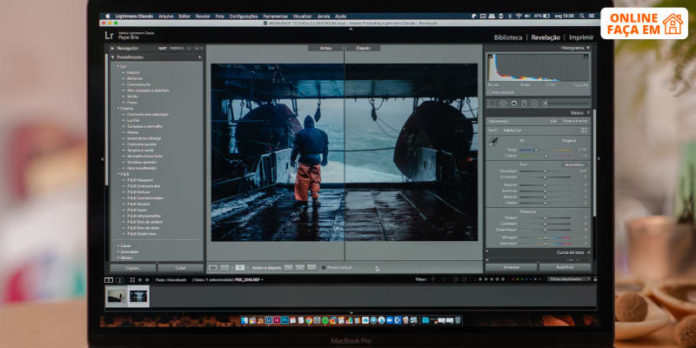Expand the Granulado preset group
The image size is (696, 348).
(x=118, y=251)
